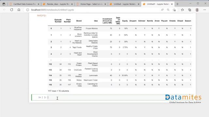Click the Pitch Number column header

coord(67,21)
